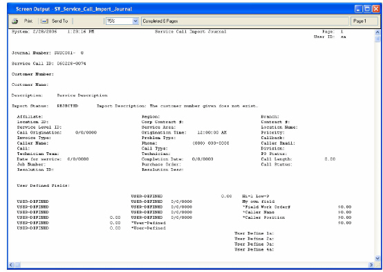Click the REJECTED import status value
Viewport: 383px width, 272px height.
tap(68, 106)
